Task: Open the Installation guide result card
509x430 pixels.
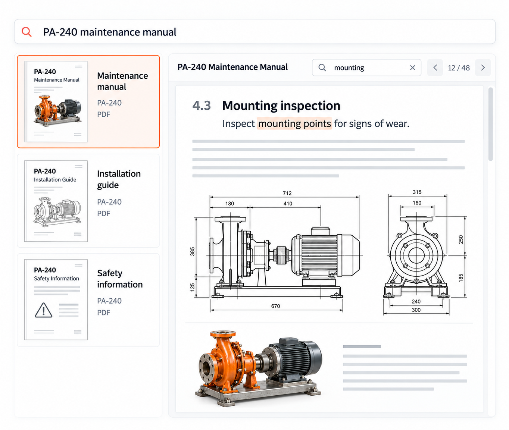Action: pyautogui.click(x=88, y=201)
